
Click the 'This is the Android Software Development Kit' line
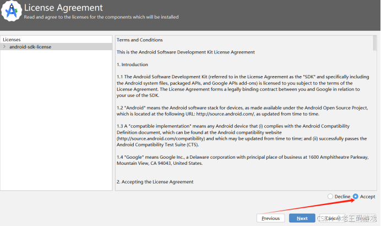pyautogui.click(x=186, y=52)
